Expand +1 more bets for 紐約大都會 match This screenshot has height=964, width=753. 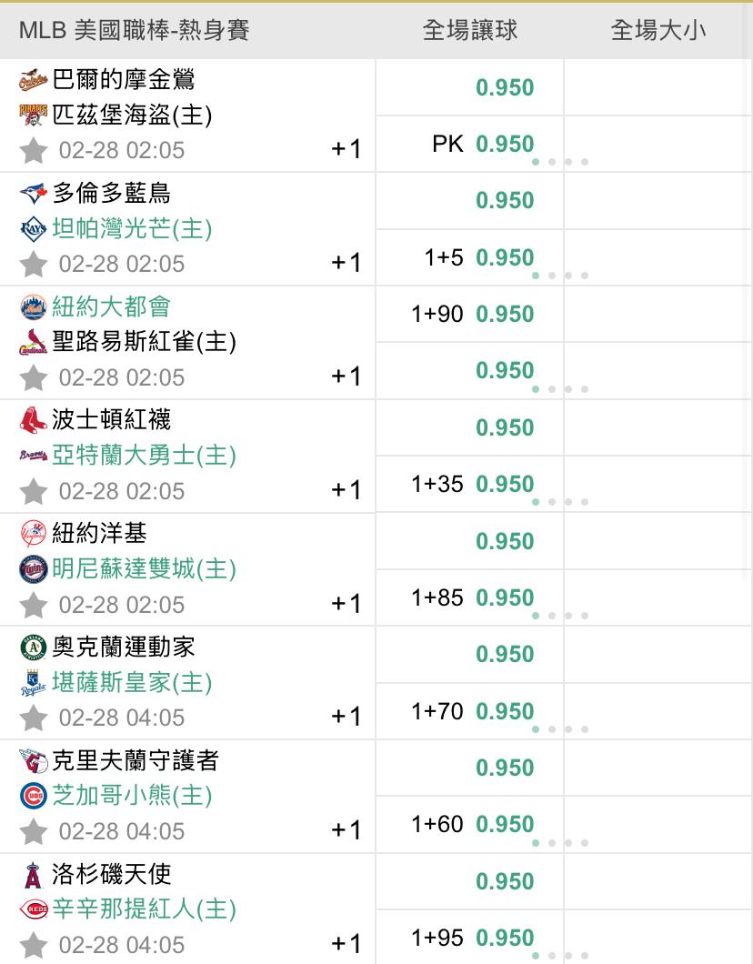346,377
